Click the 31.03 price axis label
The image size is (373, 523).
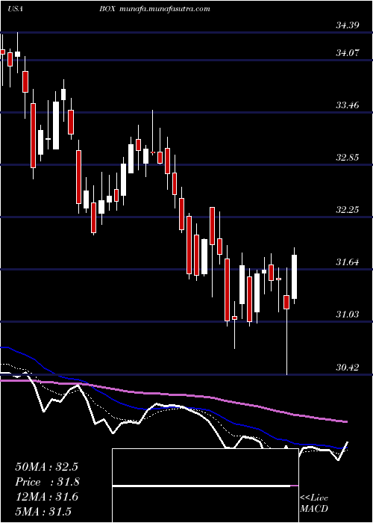tap(348, 315)
